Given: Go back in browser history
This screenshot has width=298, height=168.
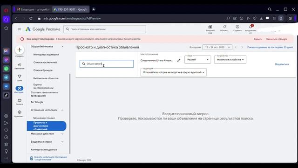Looking at the screenshot, I should [x=16, y=19].
